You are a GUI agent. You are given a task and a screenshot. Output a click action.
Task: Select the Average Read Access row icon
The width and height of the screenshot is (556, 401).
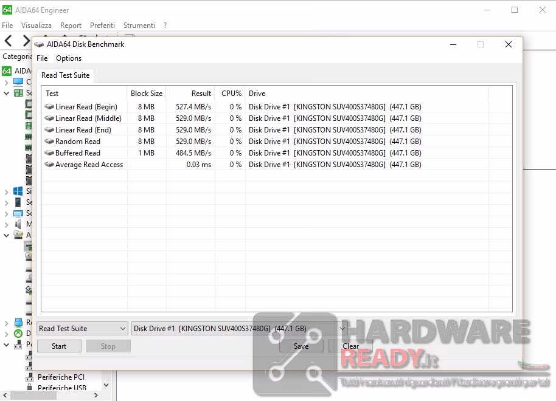point(49,165)
